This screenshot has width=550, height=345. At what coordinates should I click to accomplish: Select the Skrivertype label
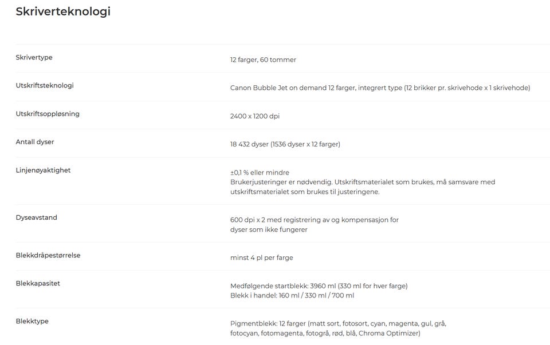click(x=34, y=57)
